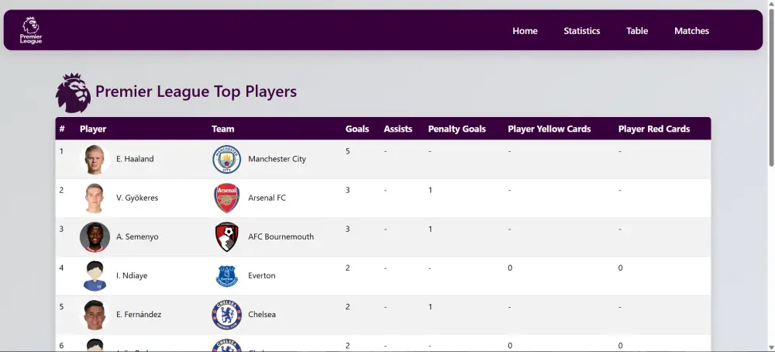Click the Premier League logo in navbar

pyautogui.click(x=31, y=30)
